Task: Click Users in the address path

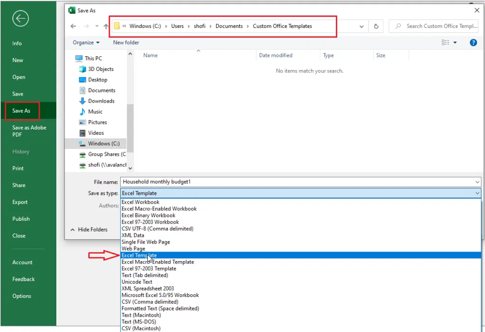Action: tap(177, 26)
